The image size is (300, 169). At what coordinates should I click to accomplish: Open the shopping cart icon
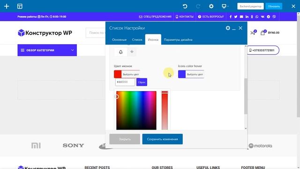pyautogui.click(x=263, y=32)
